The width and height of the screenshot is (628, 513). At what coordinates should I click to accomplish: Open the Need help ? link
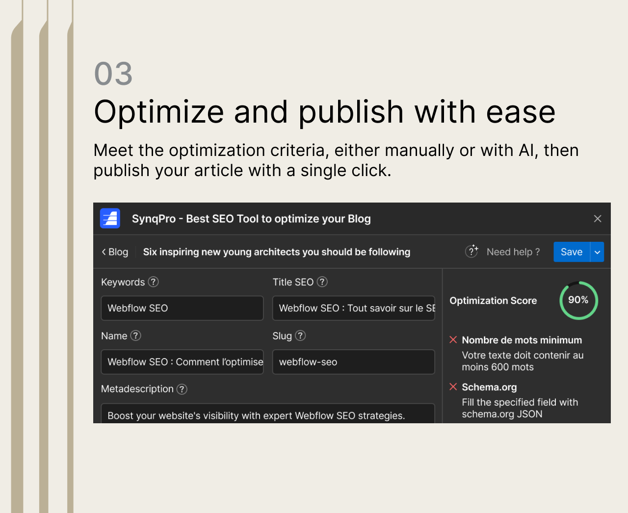[513, 252]
